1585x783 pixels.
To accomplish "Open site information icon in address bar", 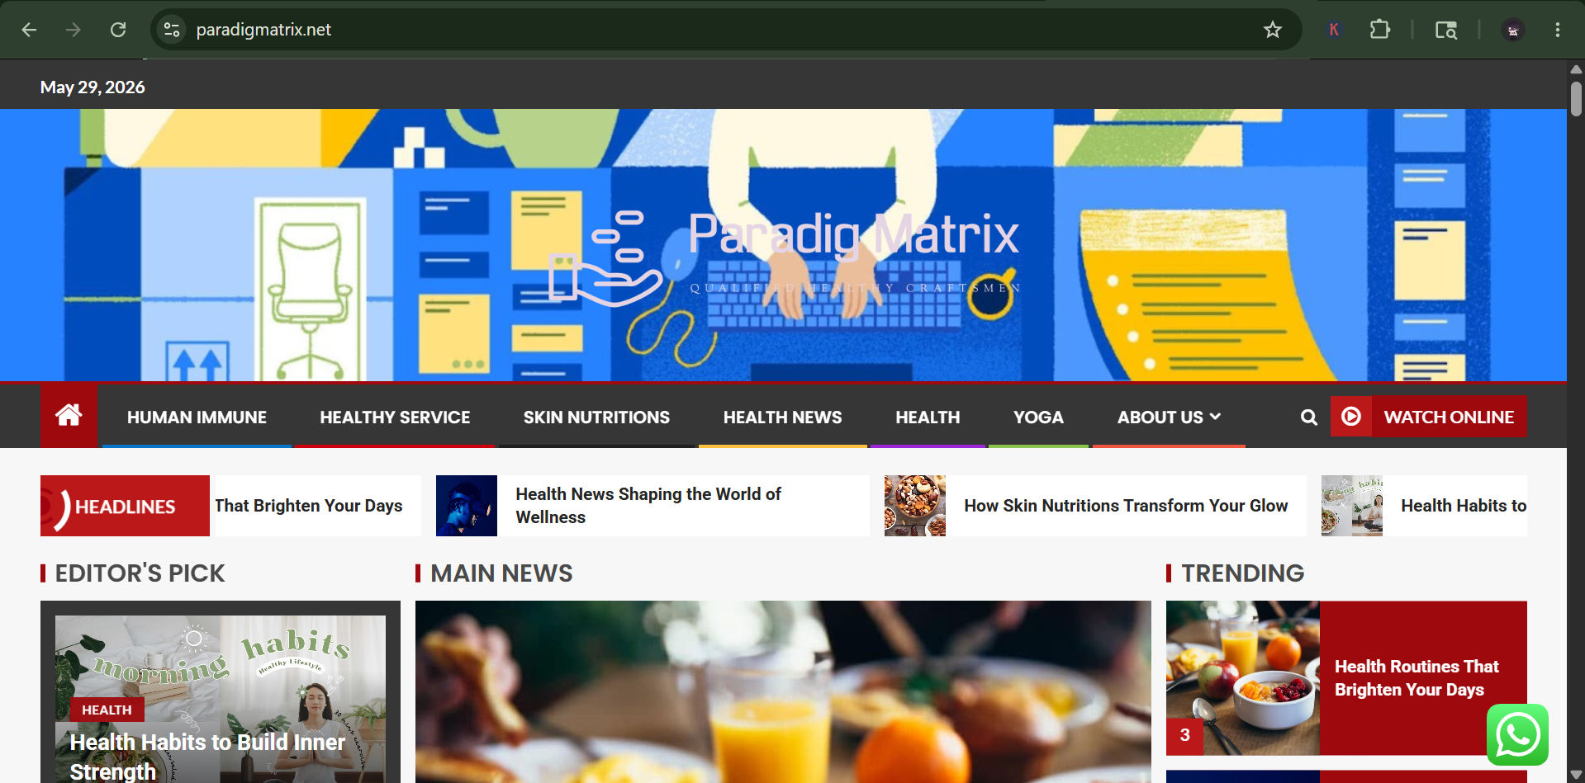I will tap(172, 30).
